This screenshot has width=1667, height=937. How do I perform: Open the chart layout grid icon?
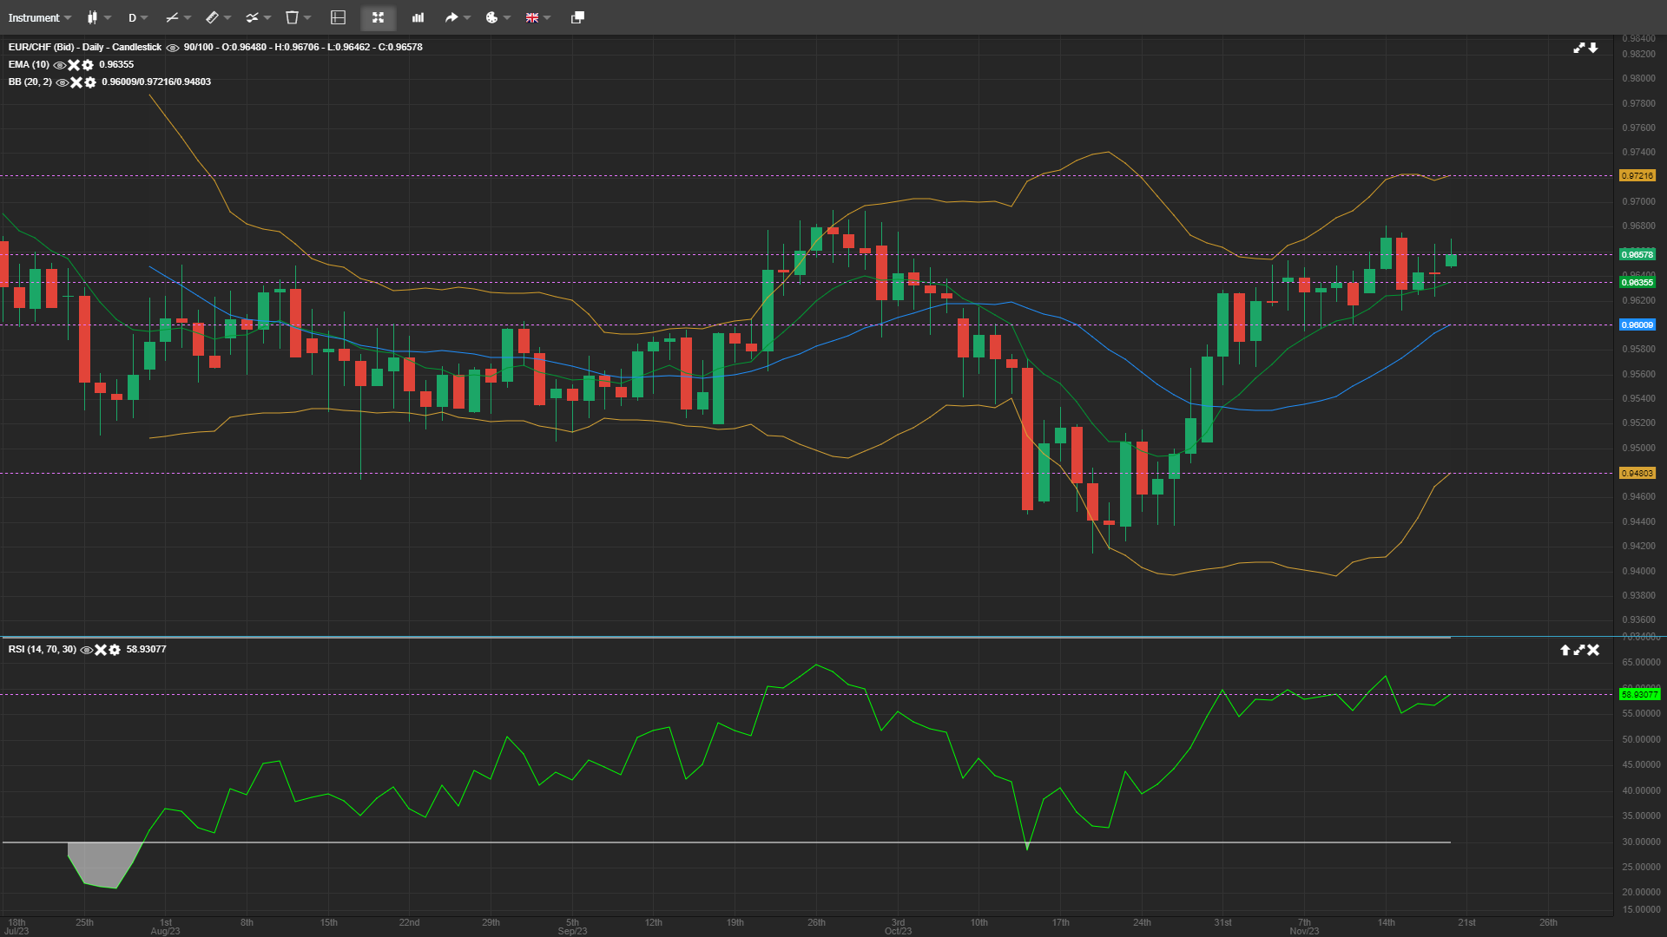(339, 17)
